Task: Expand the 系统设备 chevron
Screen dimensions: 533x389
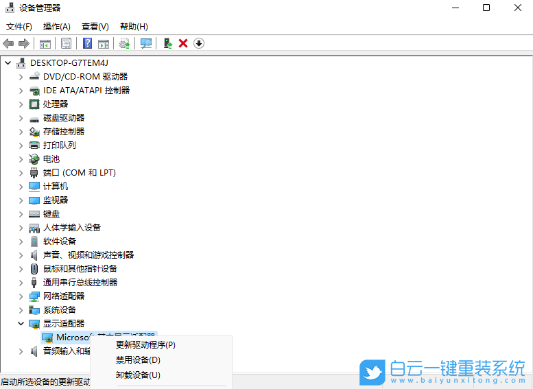Action: pyautogui.click(x=21, y=310)
